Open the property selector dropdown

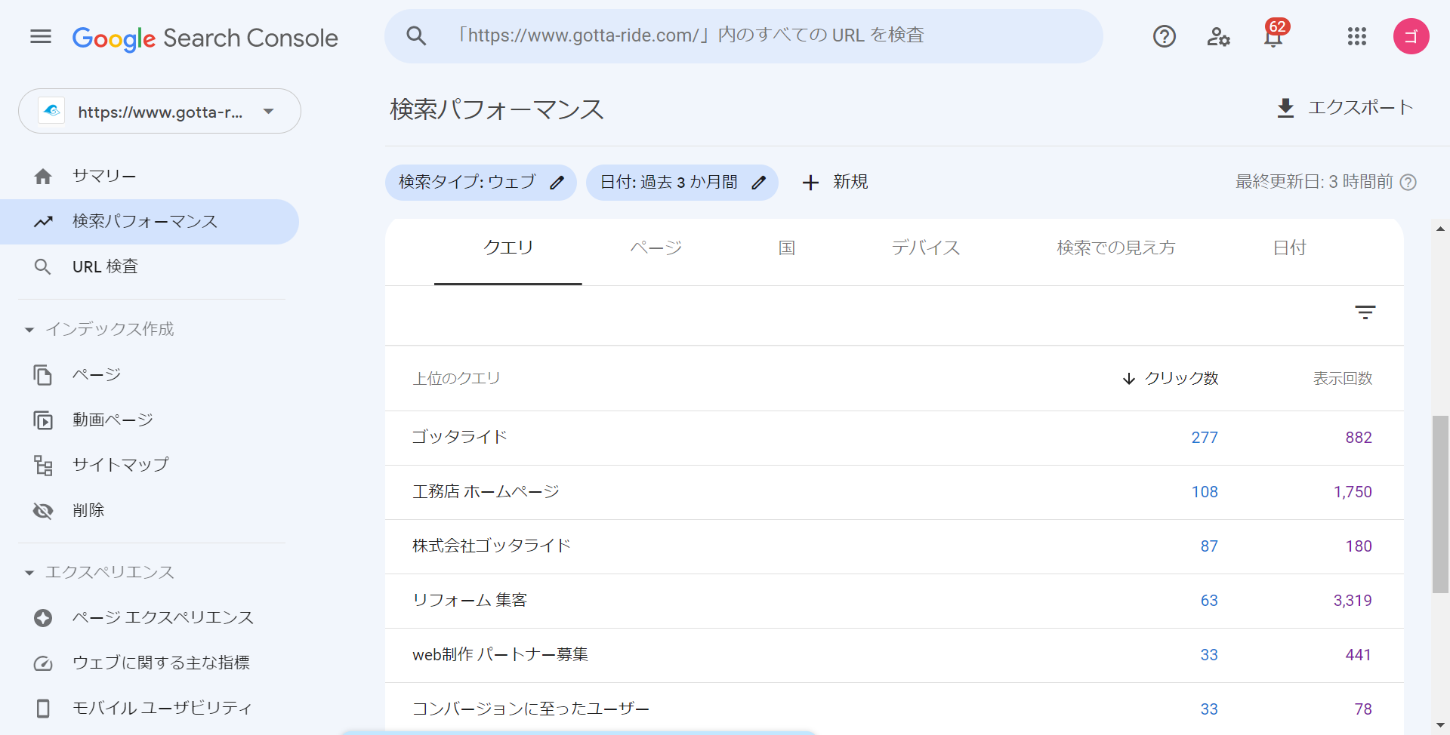[159, 112]
